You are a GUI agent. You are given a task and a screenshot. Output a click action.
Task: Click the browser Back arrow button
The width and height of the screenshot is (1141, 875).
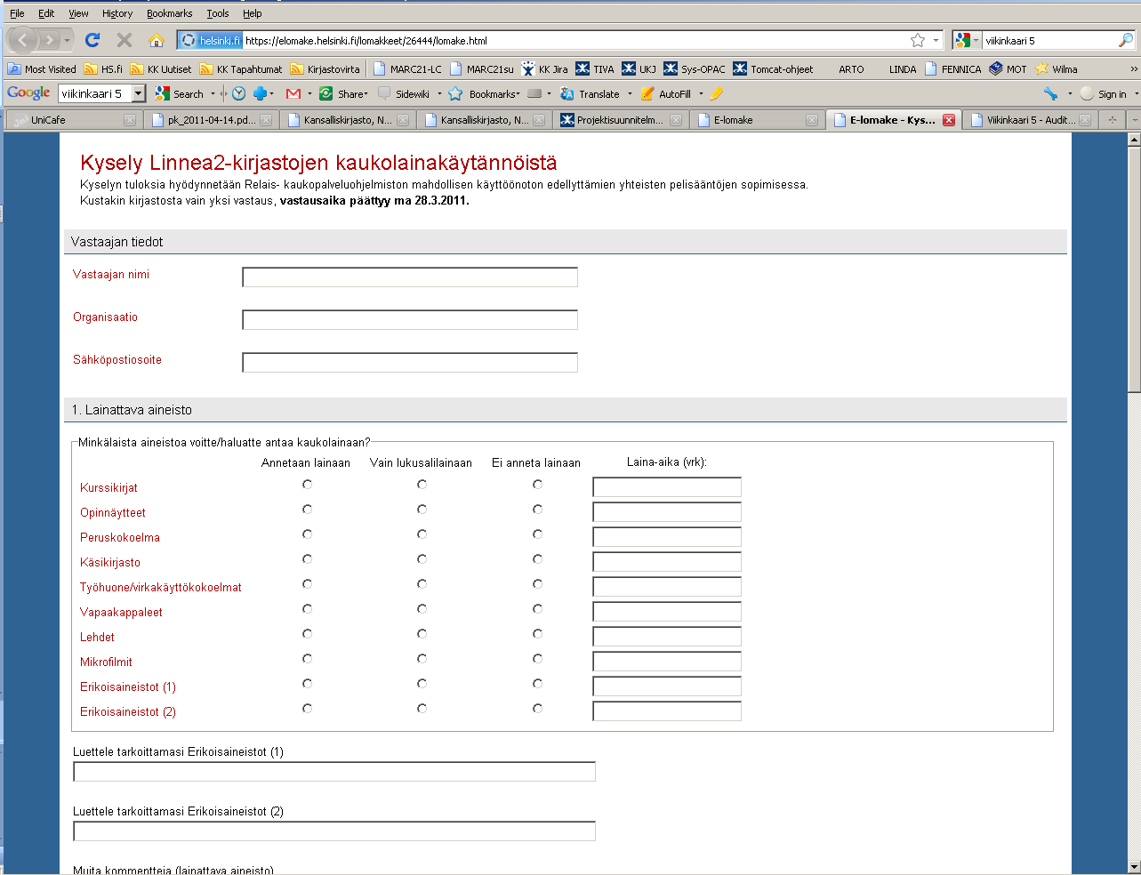(x=23, y=40)
